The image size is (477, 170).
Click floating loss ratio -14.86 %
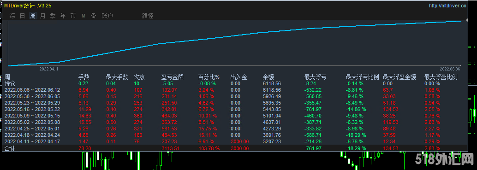point(356,109)
